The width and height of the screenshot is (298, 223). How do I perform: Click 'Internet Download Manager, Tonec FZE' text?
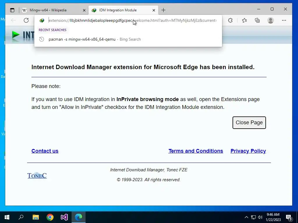point(149,170)
